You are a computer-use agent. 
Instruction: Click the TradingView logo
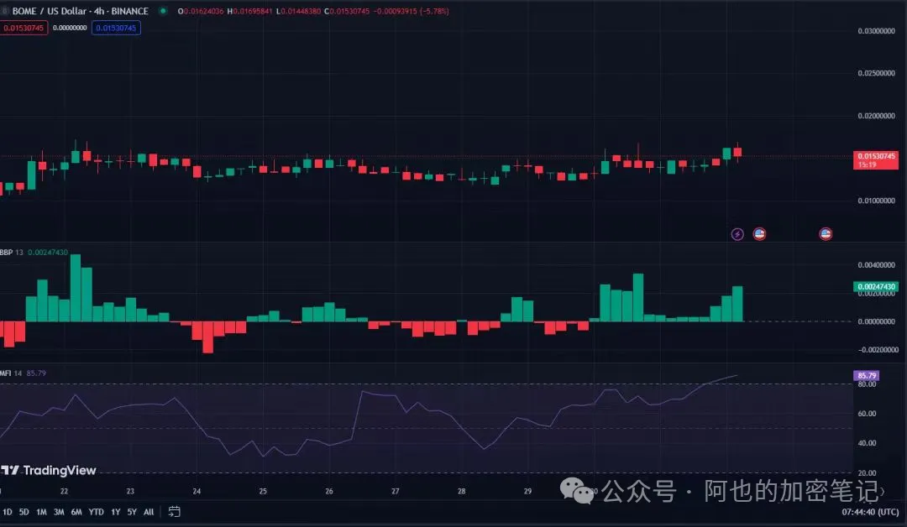[x=49, y=471]
